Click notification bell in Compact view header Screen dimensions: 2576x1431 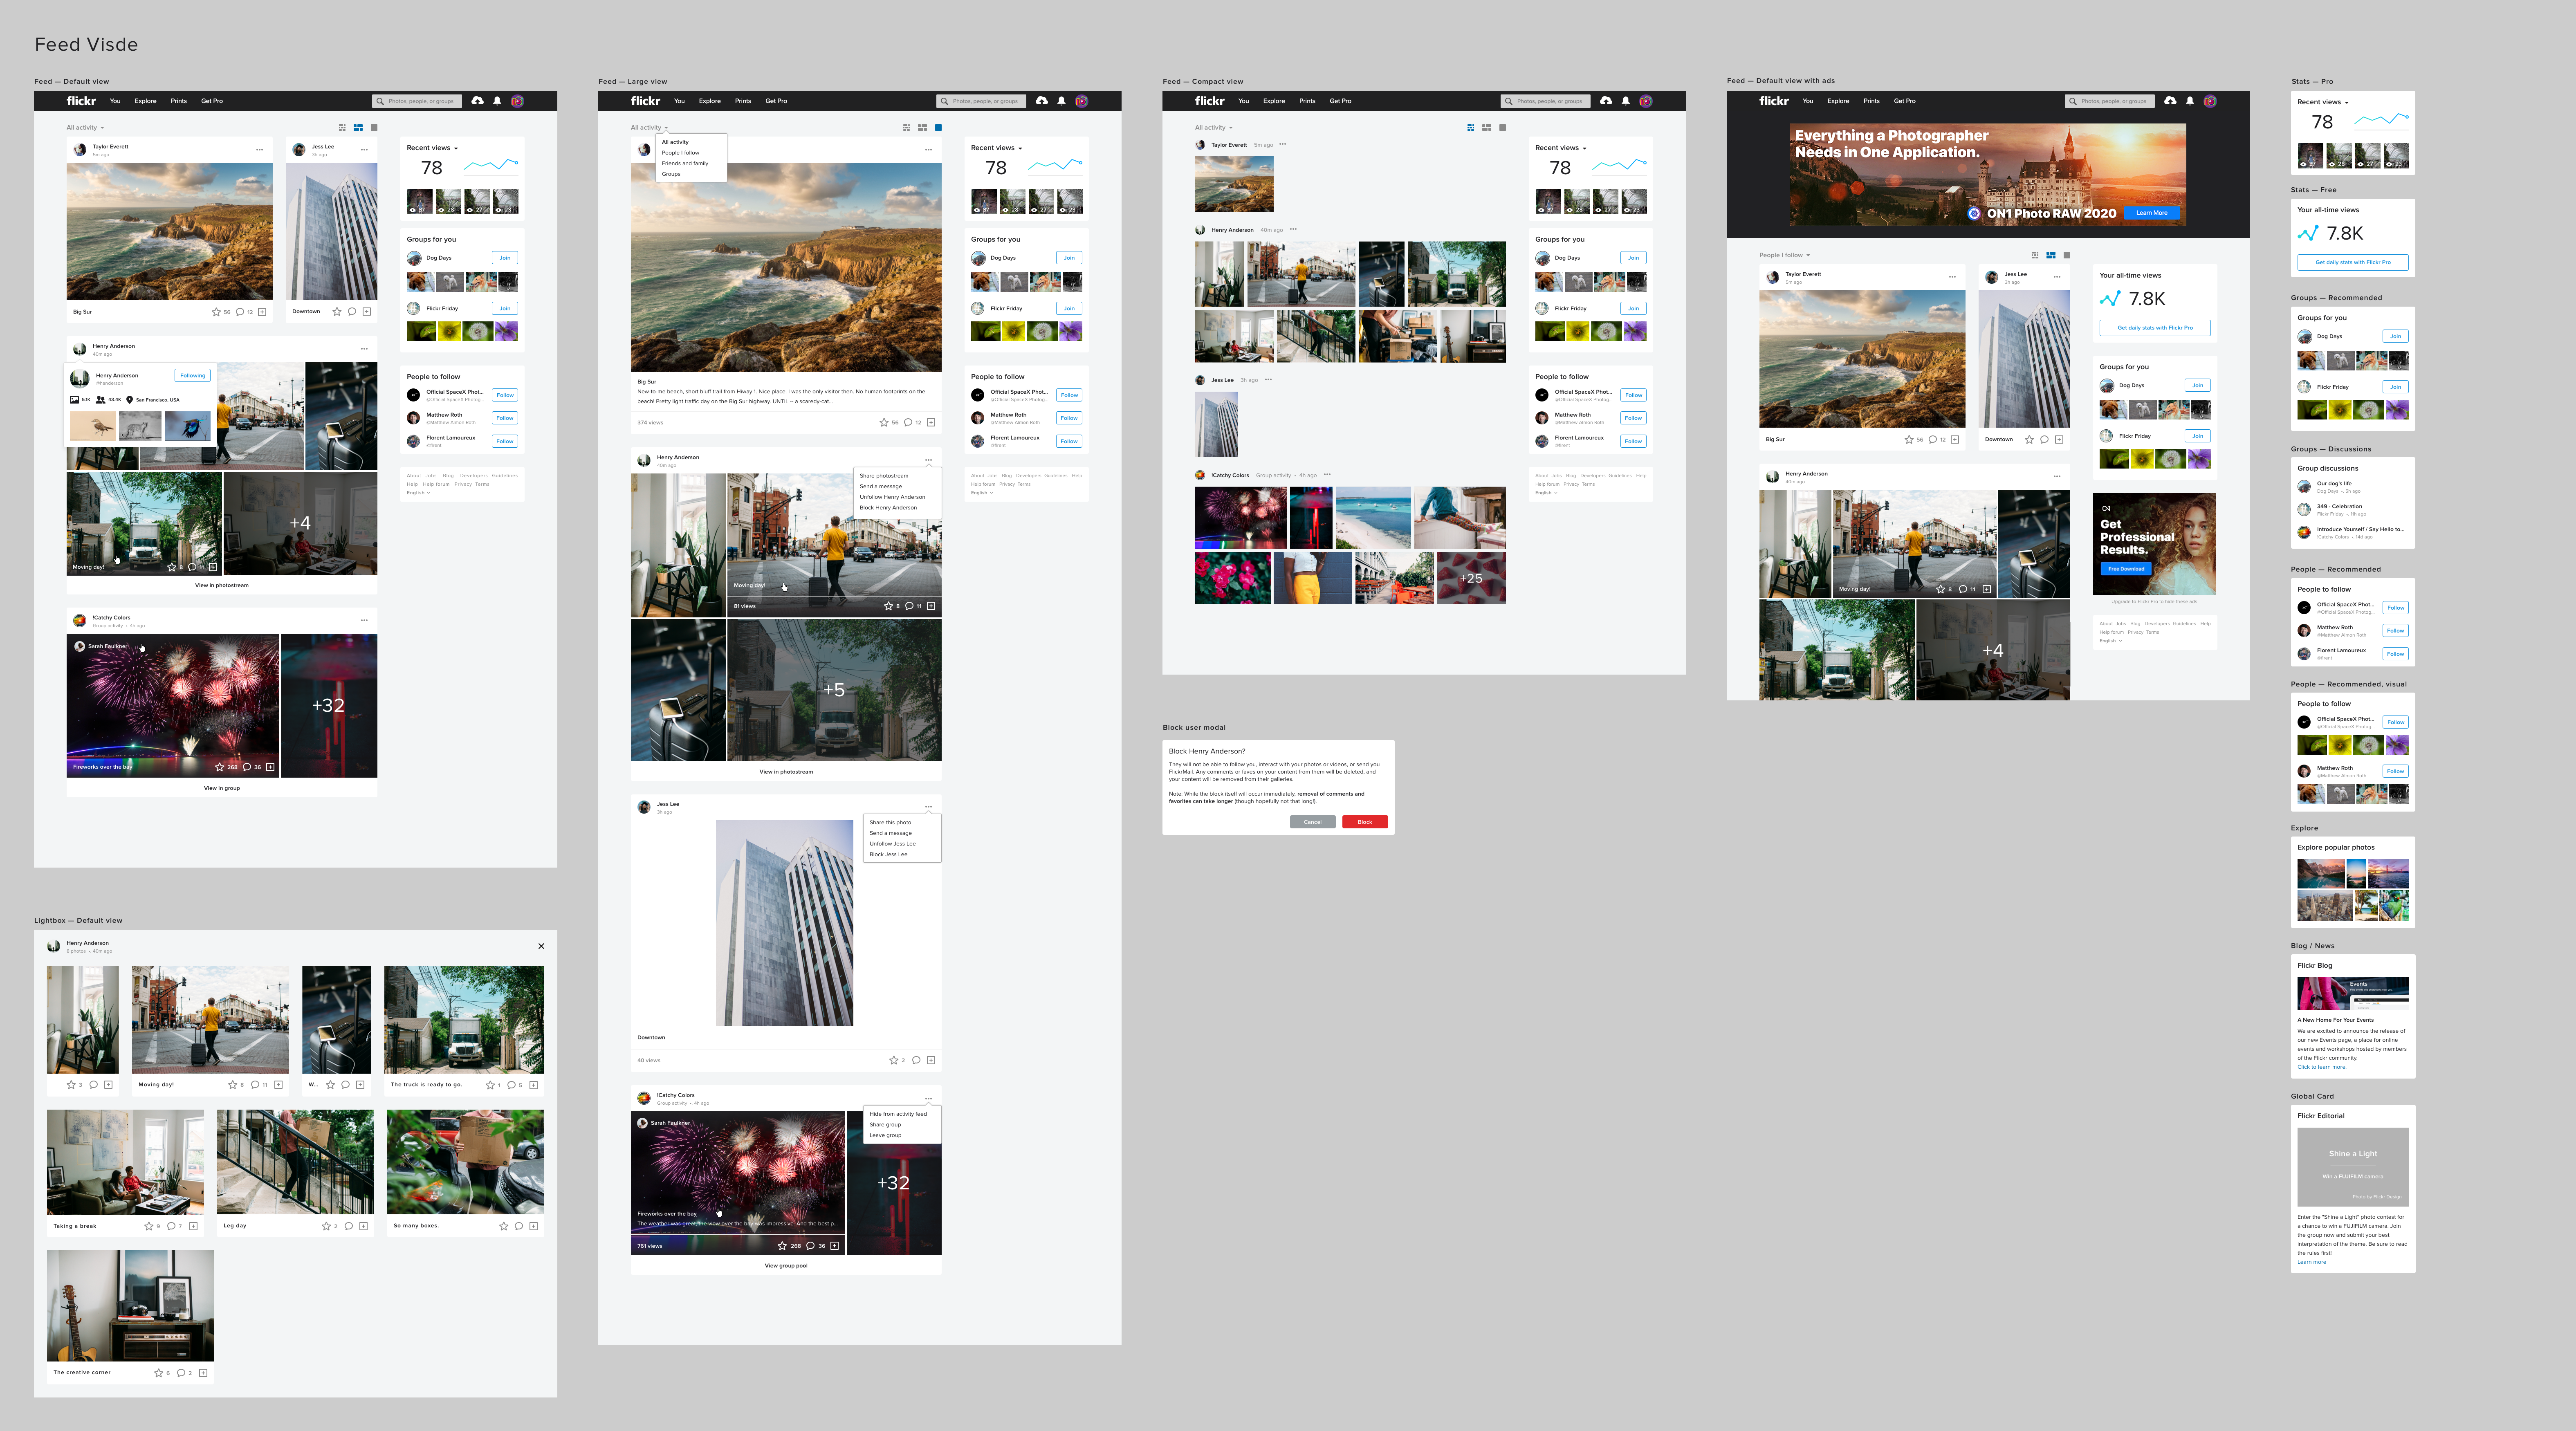tap(1626, 101)
